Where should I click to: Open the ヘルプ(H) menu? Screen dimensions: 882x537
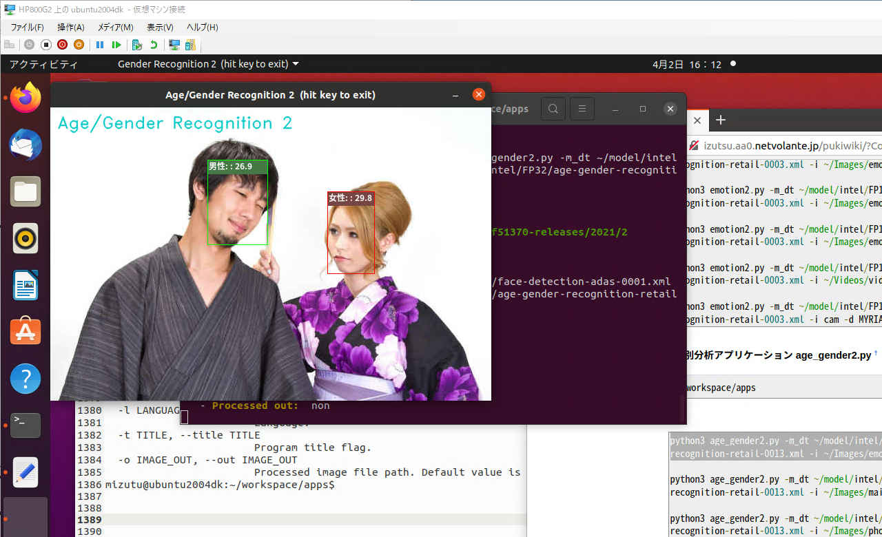202,27
